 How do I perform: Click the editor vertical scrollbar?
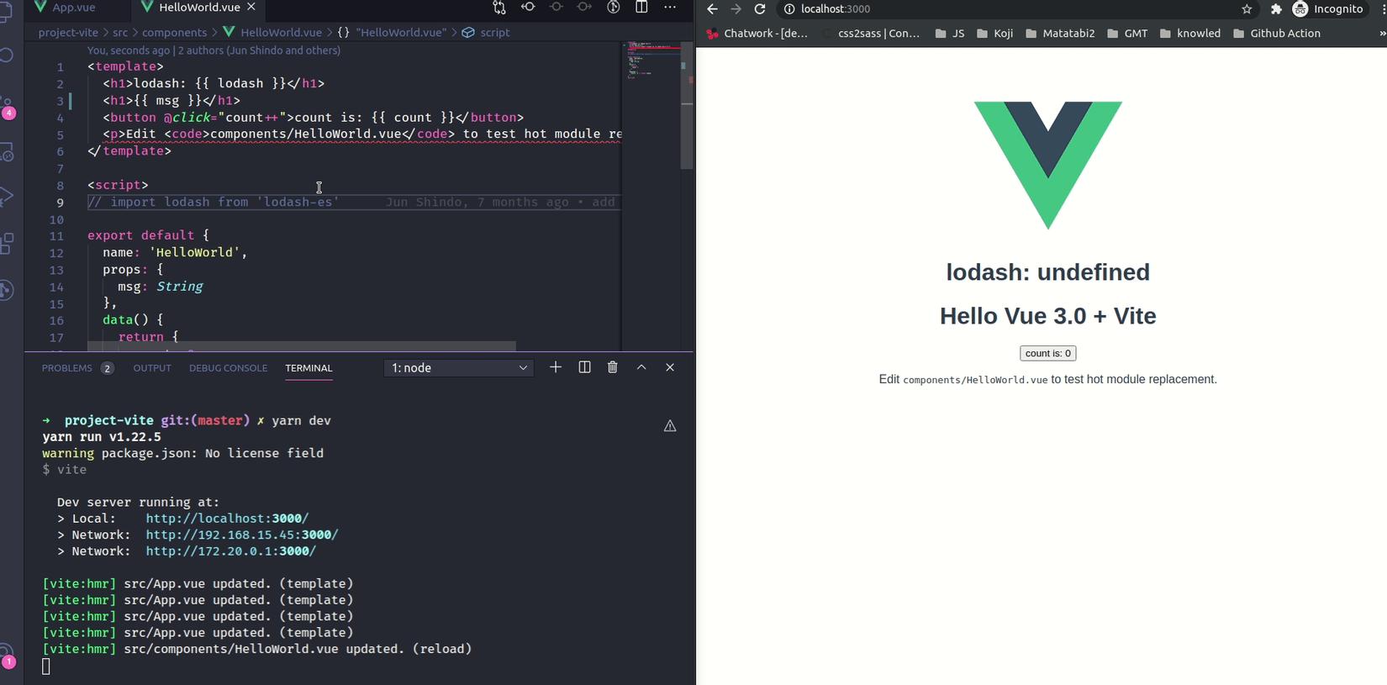687,106
